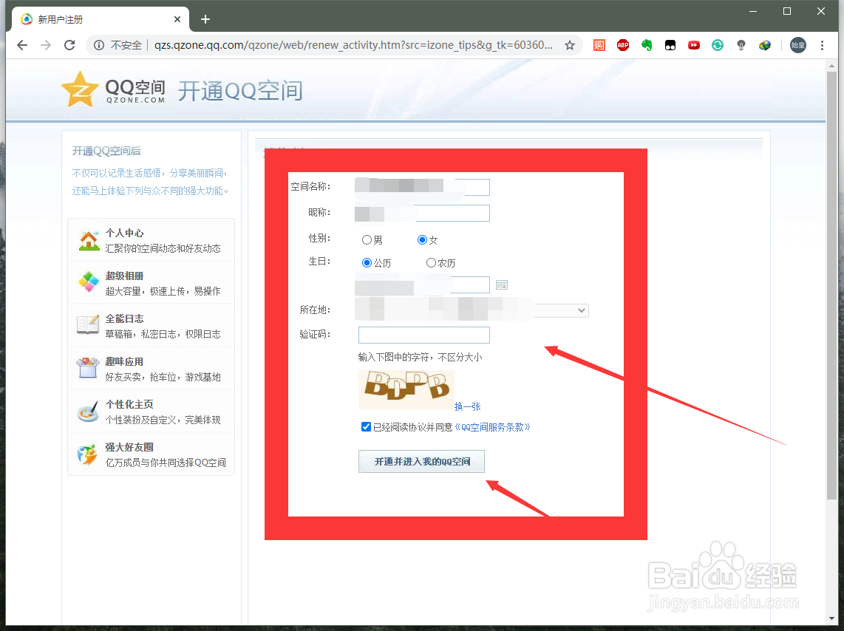Click the 全能日志 heading text
This screenshot has height=631, width=844.
124,319
